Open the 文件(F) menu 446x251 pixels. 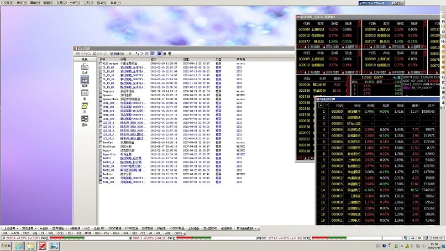point(8,3)
